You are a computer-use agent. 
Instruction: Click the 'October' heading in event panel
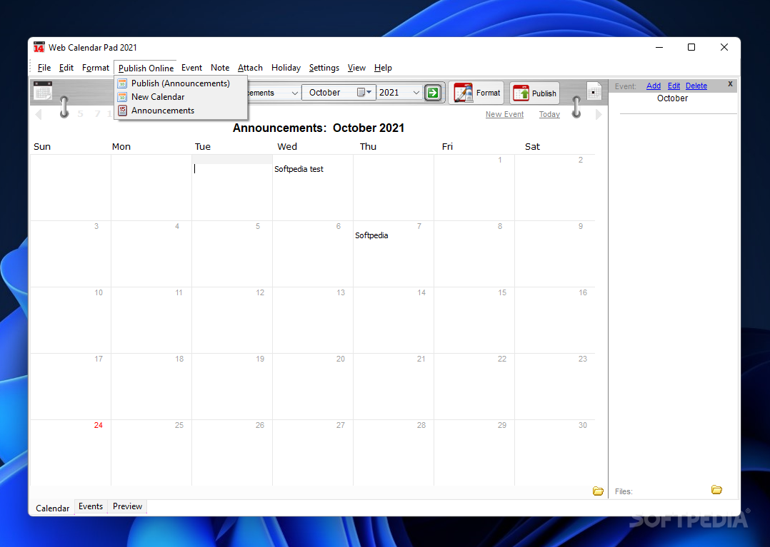(672, 98)
